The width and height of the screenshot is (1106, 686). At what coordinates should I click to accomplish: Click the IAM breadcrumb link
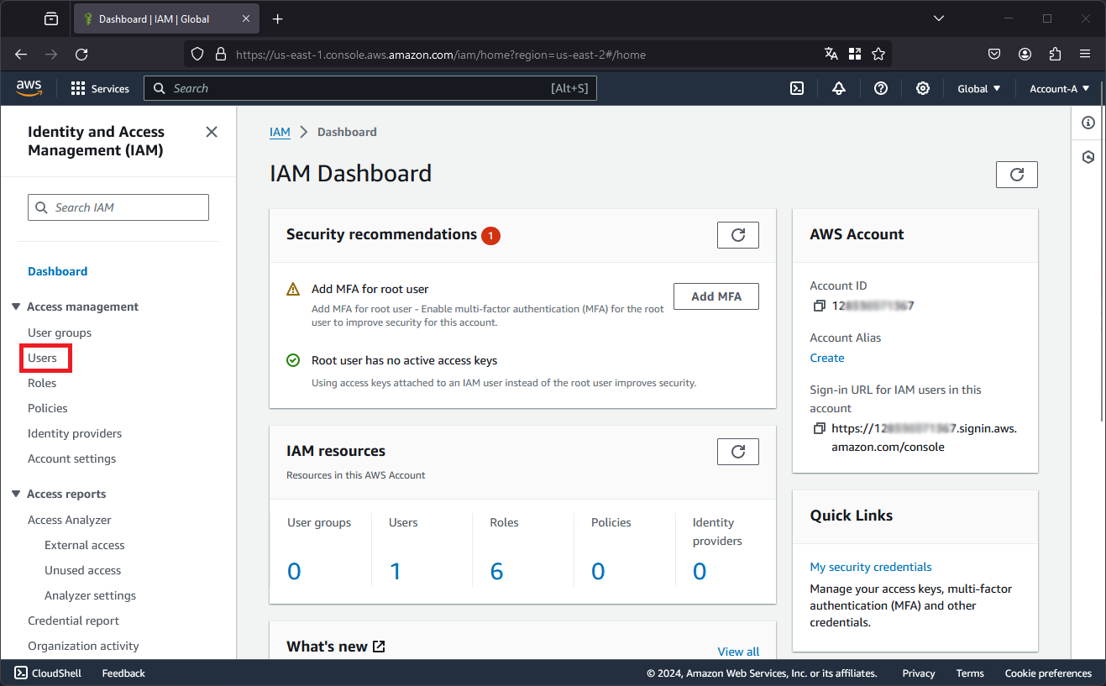click(x=280, y=132)
